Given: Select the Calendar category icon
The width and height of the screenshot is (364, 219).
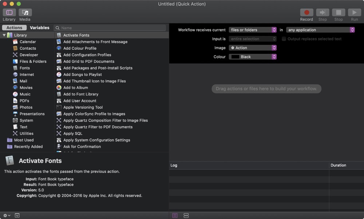Looking at the screenshot, I should pyautogui.click(x=15, y=42).
